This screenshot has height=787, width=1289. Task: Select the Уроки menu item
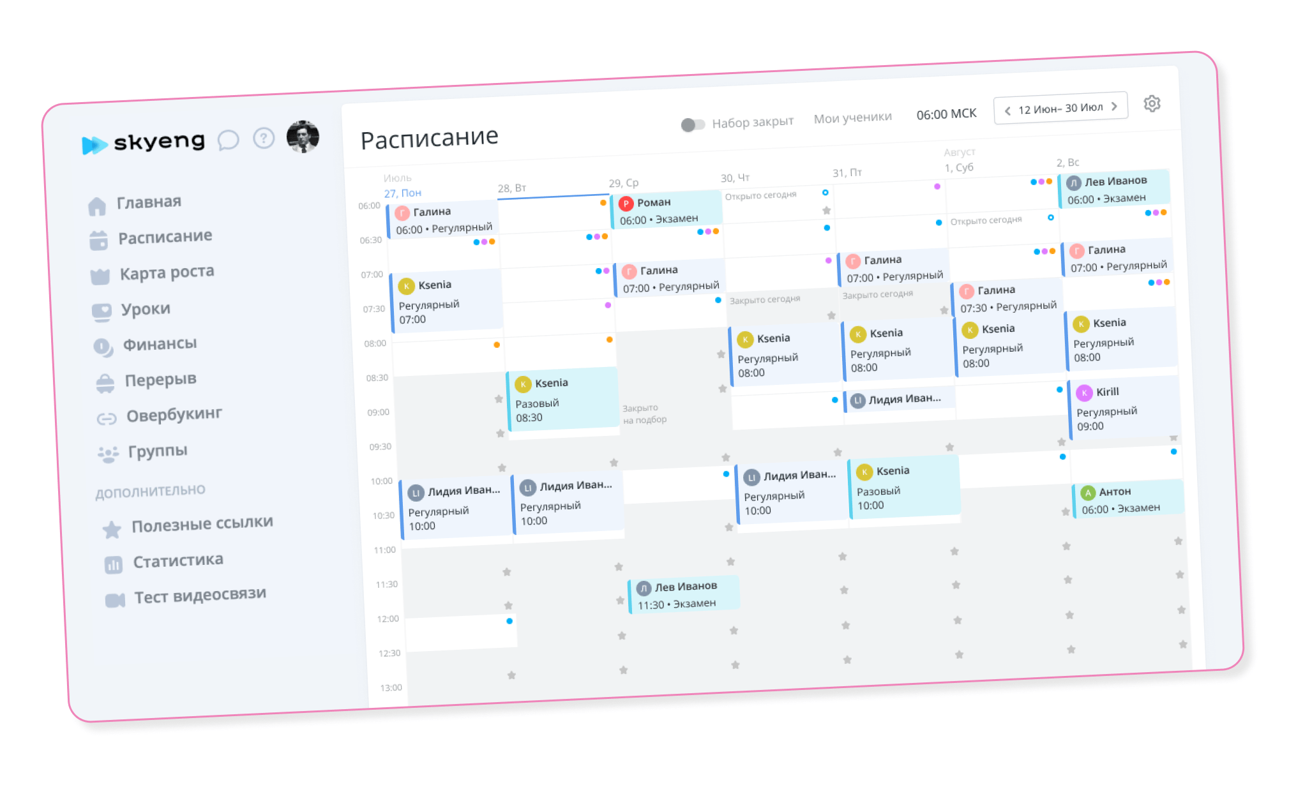[142, 308]
